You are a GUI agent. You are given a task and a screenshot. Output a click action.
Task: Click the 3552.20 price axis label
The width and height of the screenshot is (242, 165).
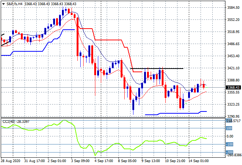click(x=233, y=19)
